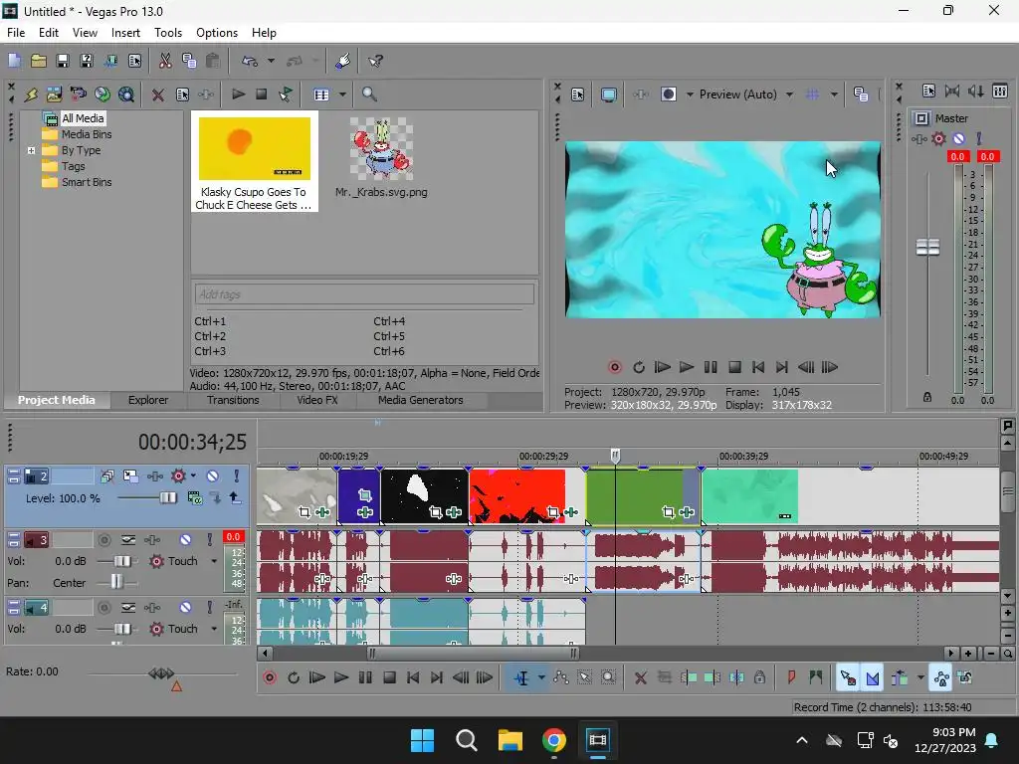1019x764 pixels.
Task: Open the File menu
Action: [16, 33]
